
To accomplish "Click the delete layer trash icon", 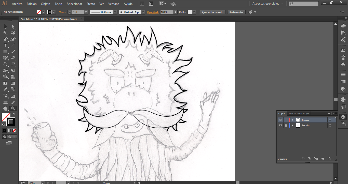I will coord(329,159).
